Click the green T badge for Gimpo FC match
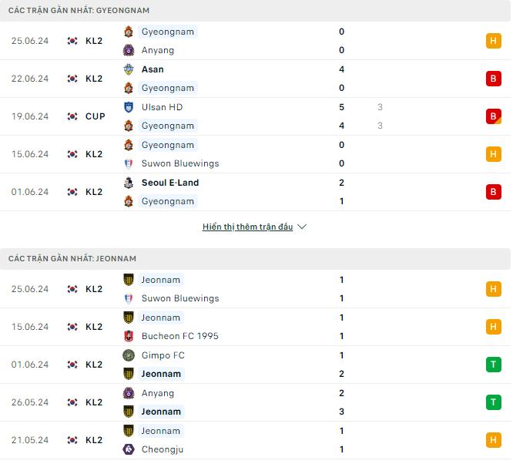The image size is (513, 464). pyautogui.click(x=494, y=365)
